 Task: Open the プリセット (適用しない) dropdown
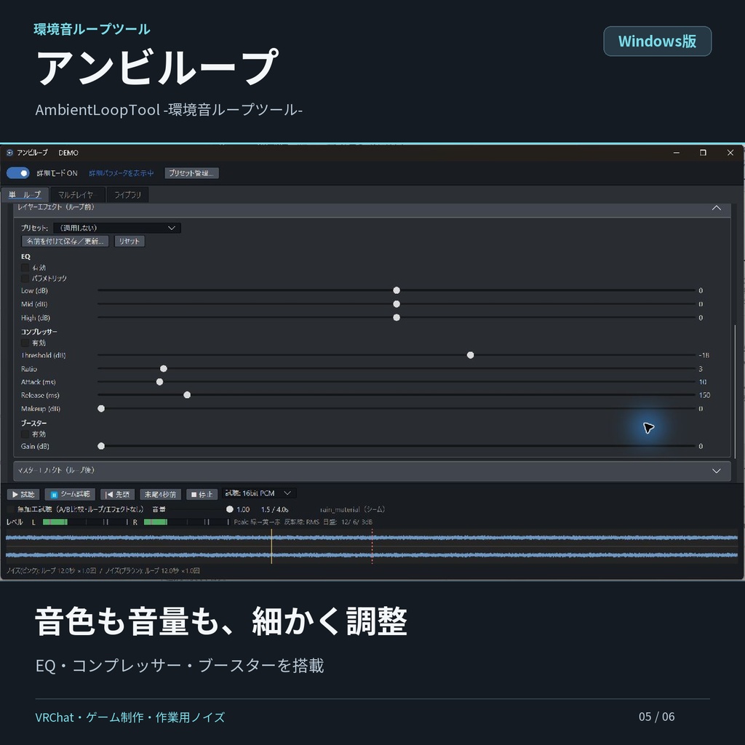tap(117, 228)
